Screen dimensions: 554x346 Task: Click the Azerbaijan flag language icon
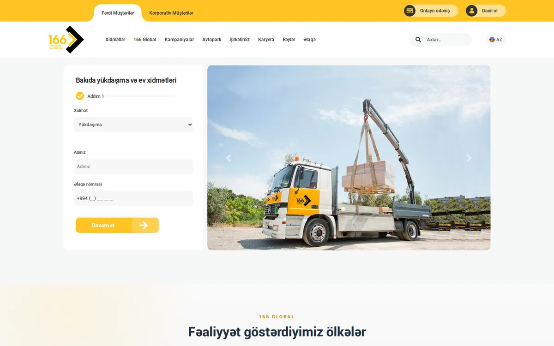coord(492,40)
